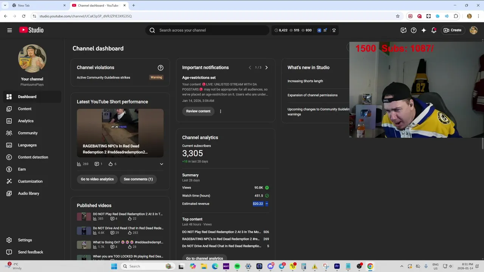The height and width of the screenshot is (272, 484).
Task: Bookmark this page with the star
Action: point(398,16)
